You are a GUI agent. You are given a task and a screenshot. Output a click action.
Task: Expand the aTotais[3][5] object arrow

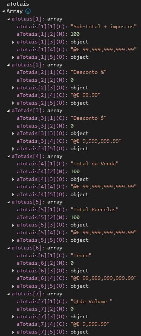click(13, 149)
